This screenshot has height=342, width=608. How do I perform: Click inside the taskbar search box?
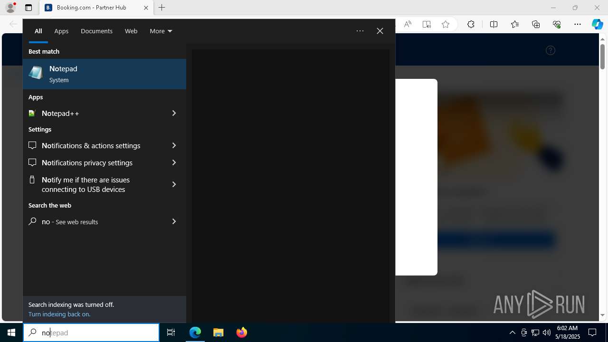(91, 332)
